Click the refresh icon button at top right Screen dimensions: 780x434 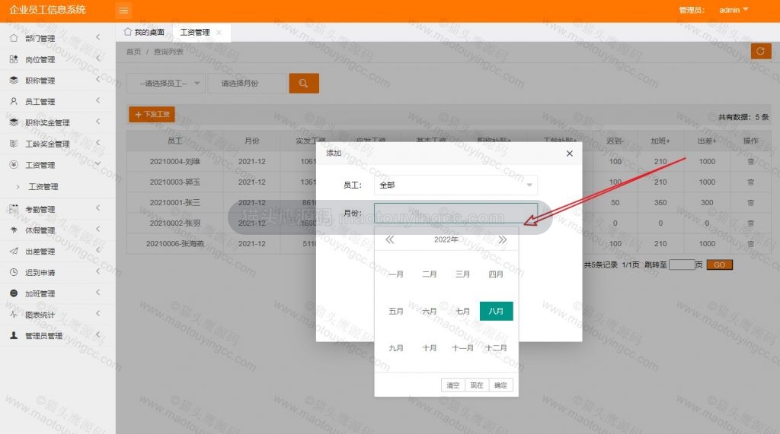pyautogui.click(x=760, y=51)
